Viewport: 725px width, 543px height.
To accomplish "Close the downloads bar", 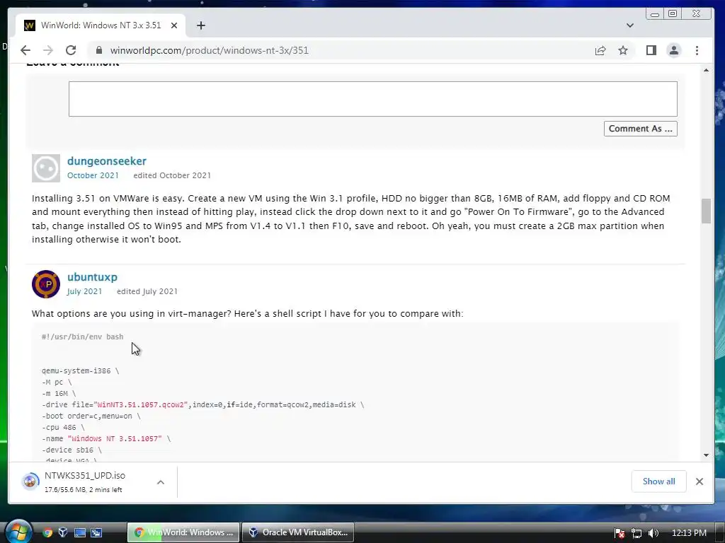I will point(699,481).
